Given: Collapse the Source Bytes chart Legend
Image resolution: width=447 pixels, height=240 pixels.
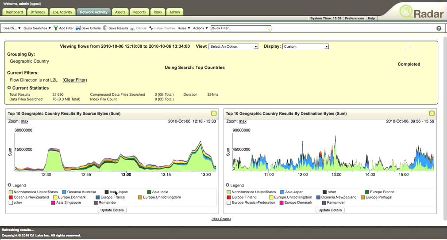Looking at the screenshot, I should point(9,185).
